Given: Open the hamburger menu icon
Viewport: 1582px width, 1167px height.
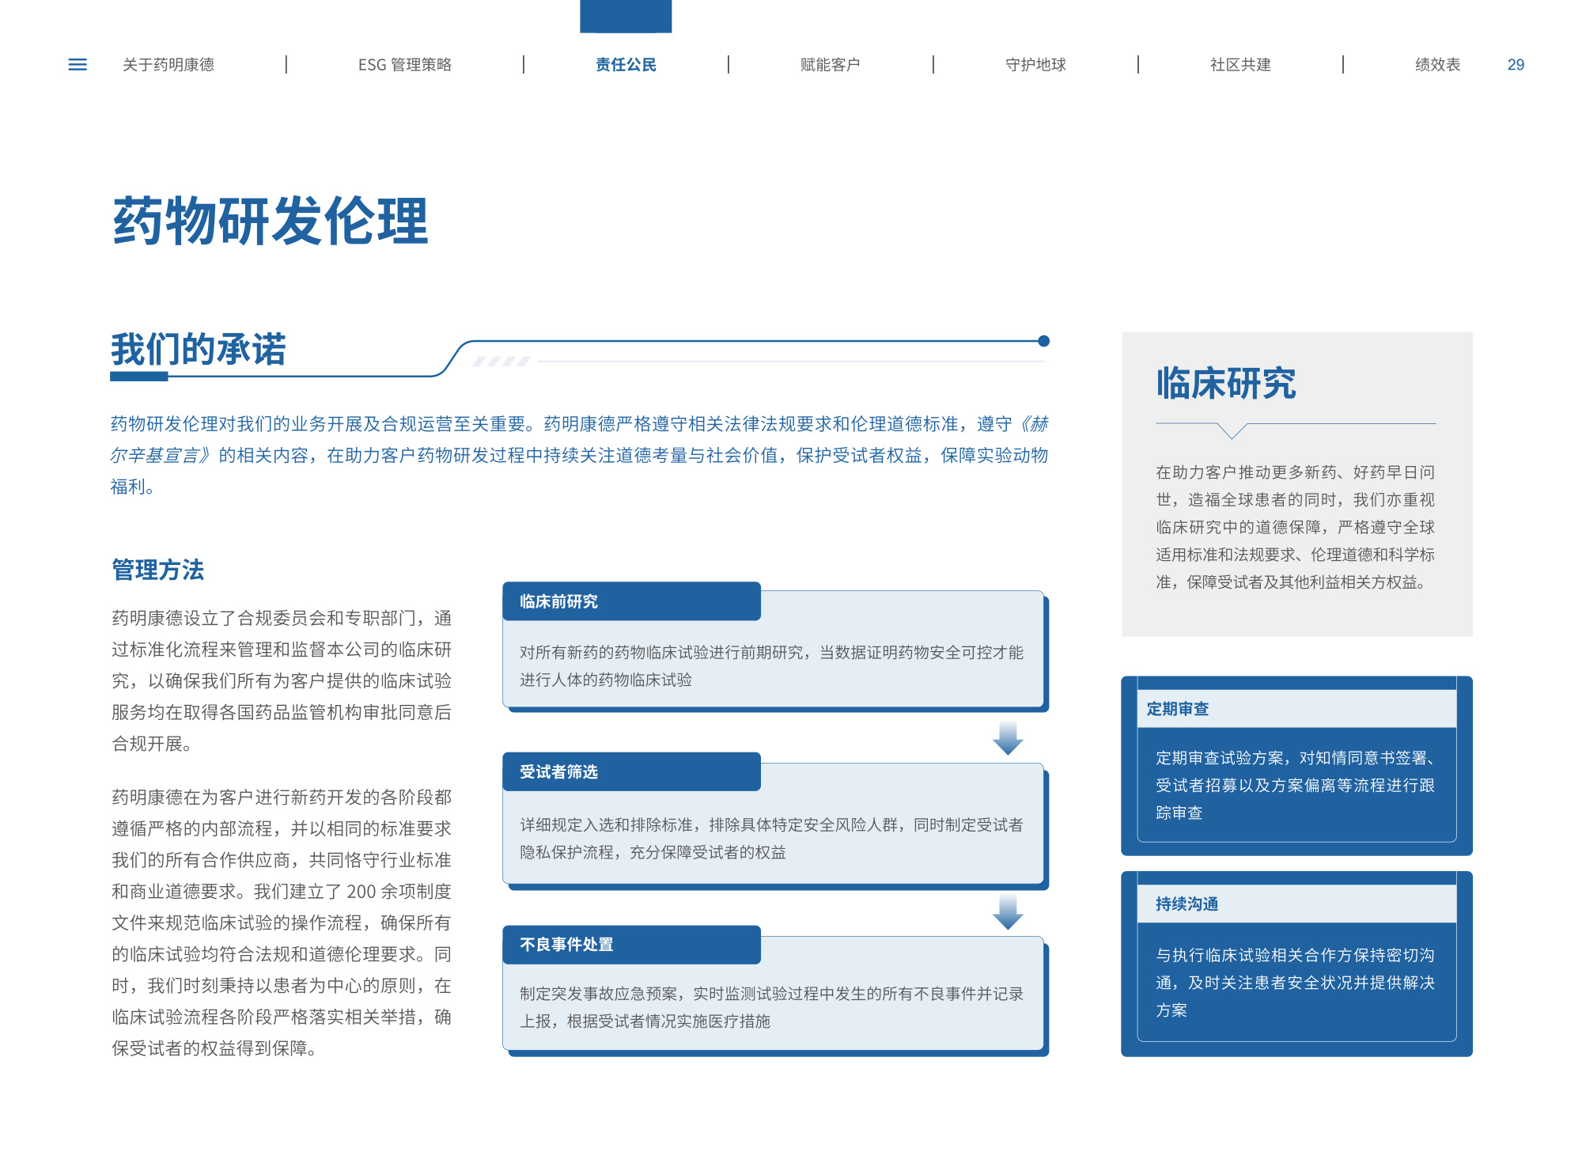Looking at the screenshot, I should point(78,65).
